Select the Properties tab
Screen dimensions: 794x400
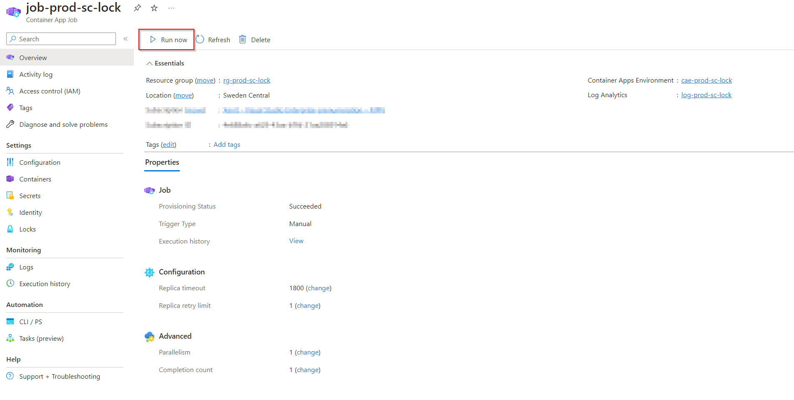click(162, 162)
